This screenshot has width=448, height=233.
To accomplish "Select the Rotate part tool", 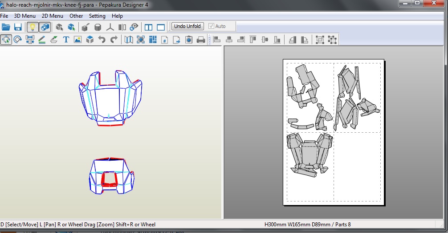I will pos(18,39).
